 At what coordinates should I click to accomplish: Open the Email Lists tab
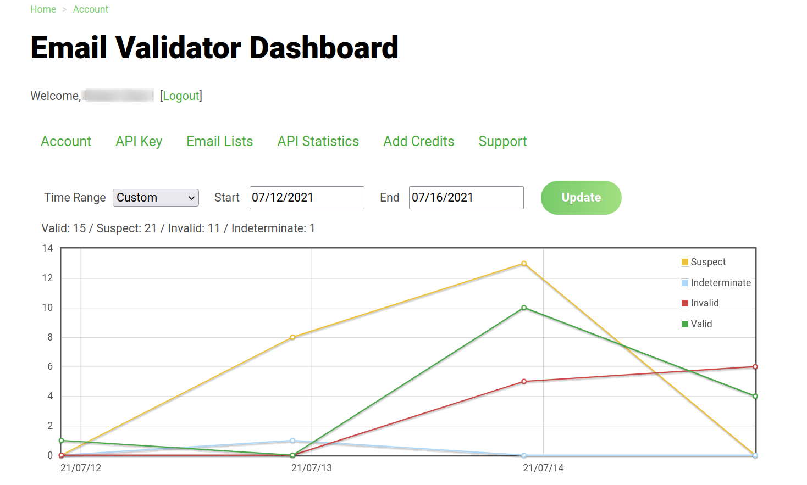(219, 141)
